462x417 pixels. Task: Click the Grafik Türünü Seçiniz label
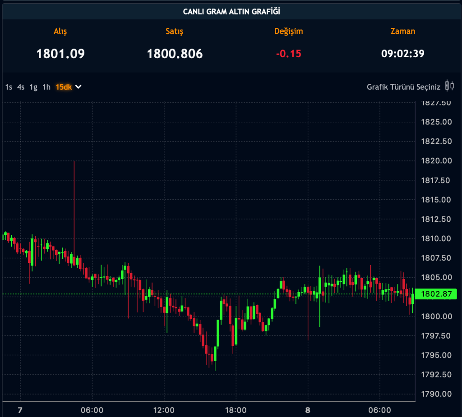(x=403, y=87)
